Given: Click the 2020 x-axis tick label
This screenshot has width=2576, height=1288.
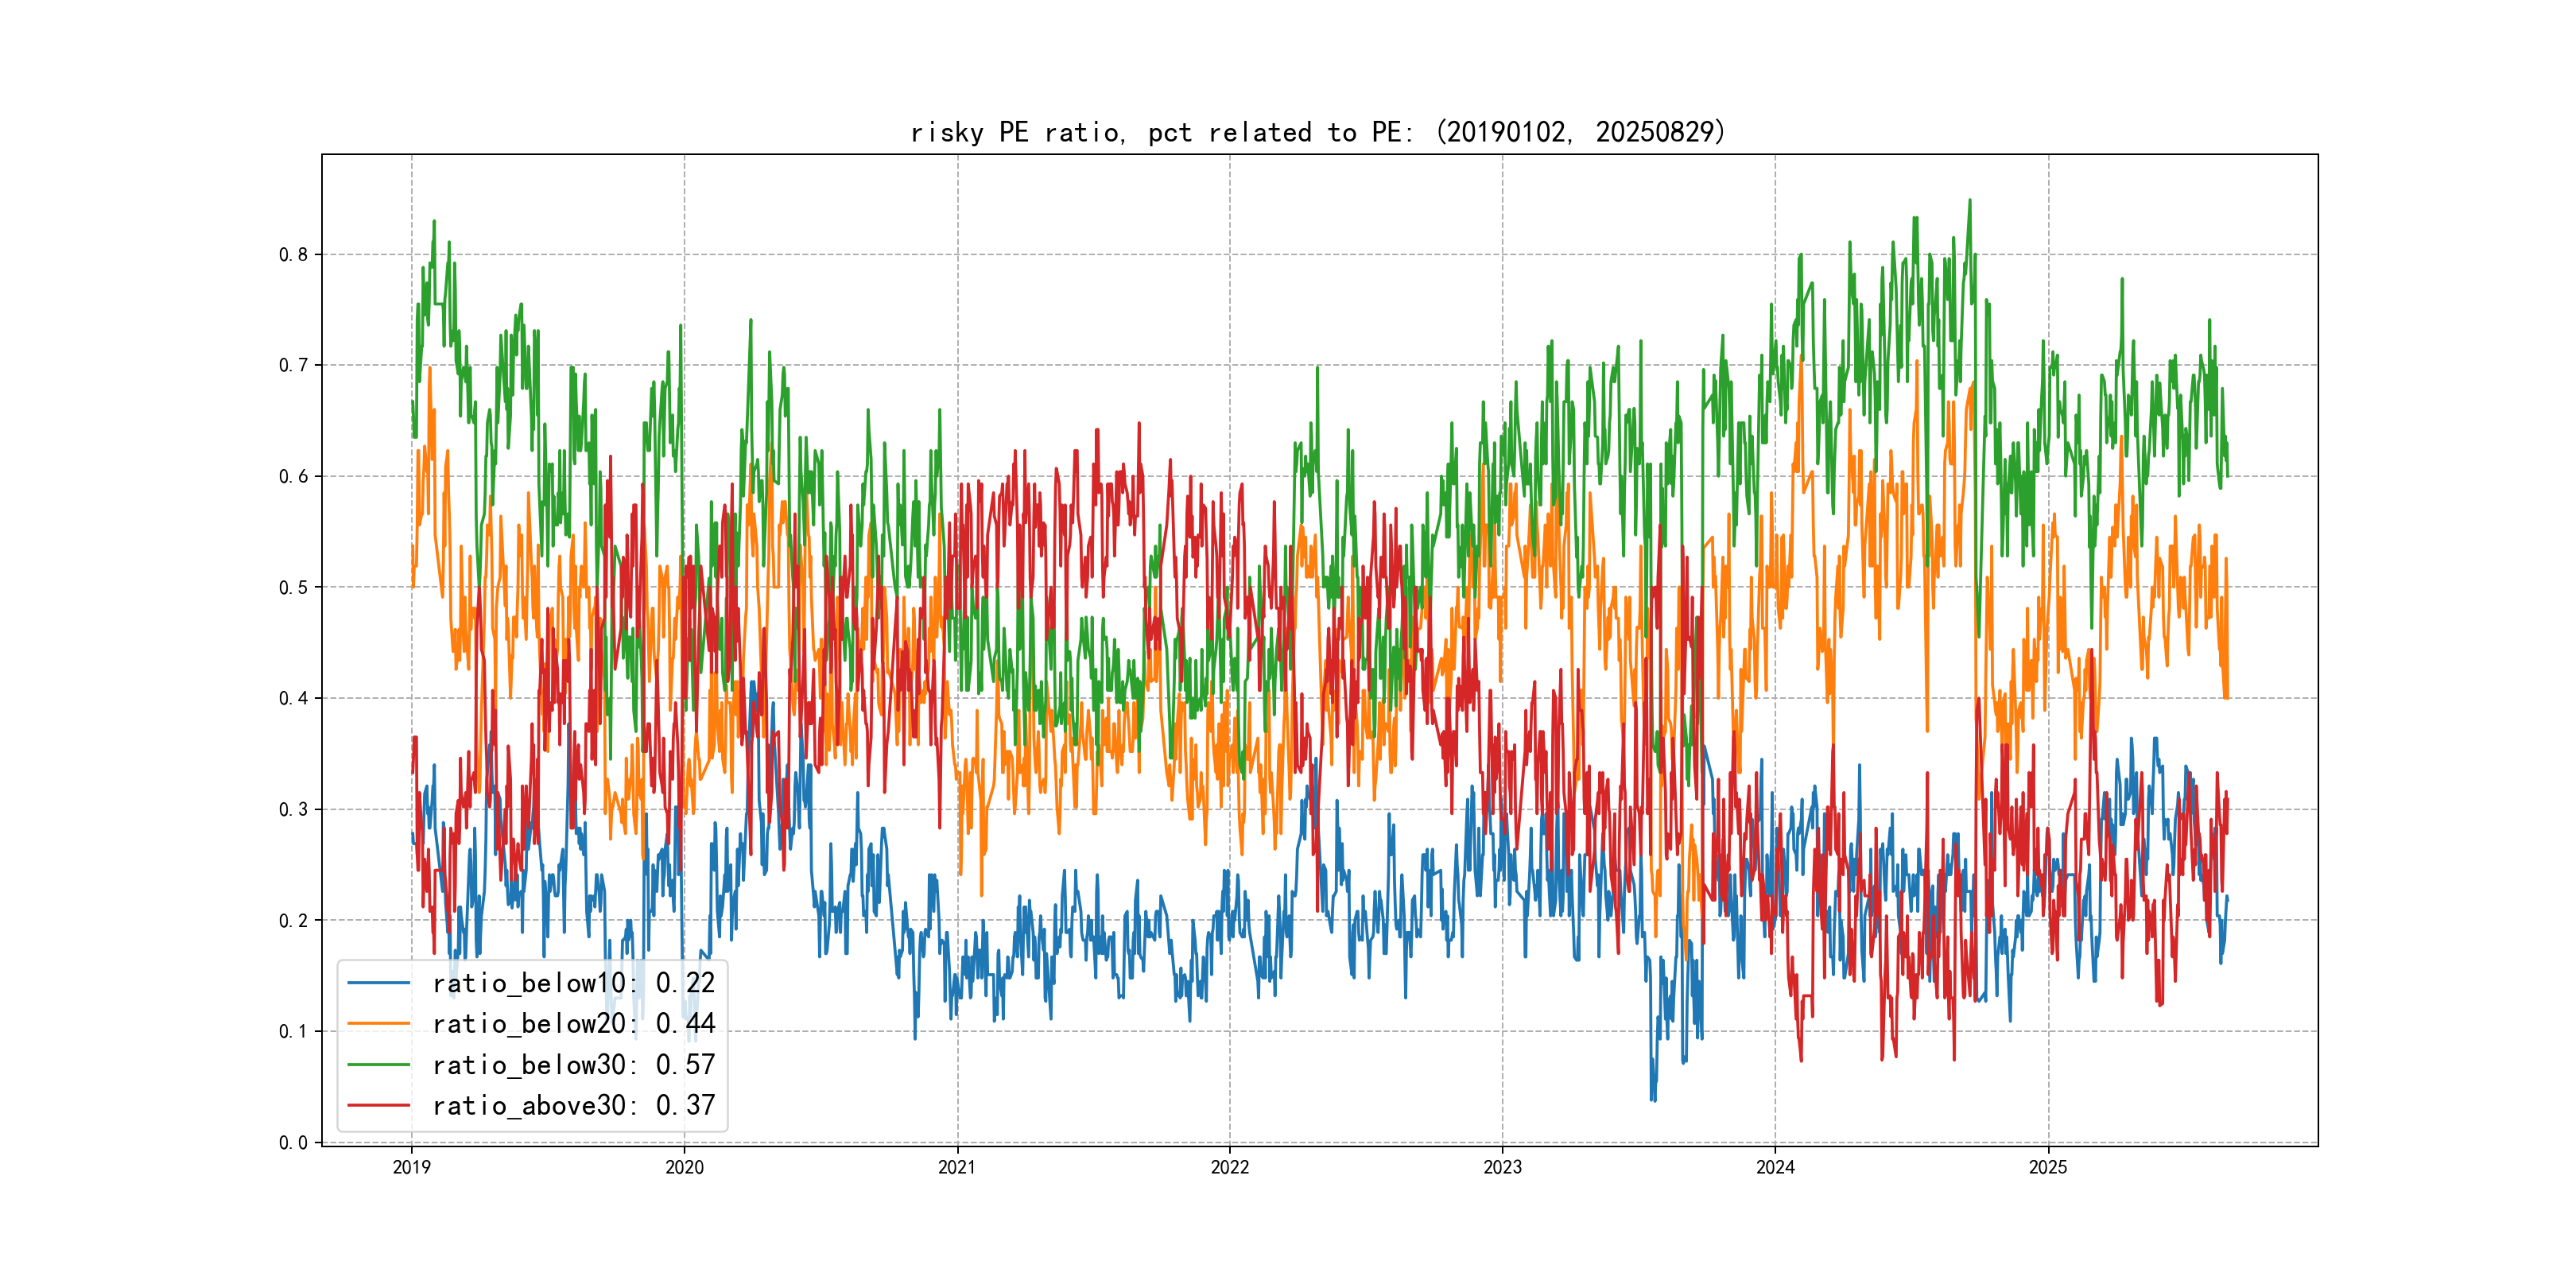Looking at the screenshot, I should [684, 1167].
